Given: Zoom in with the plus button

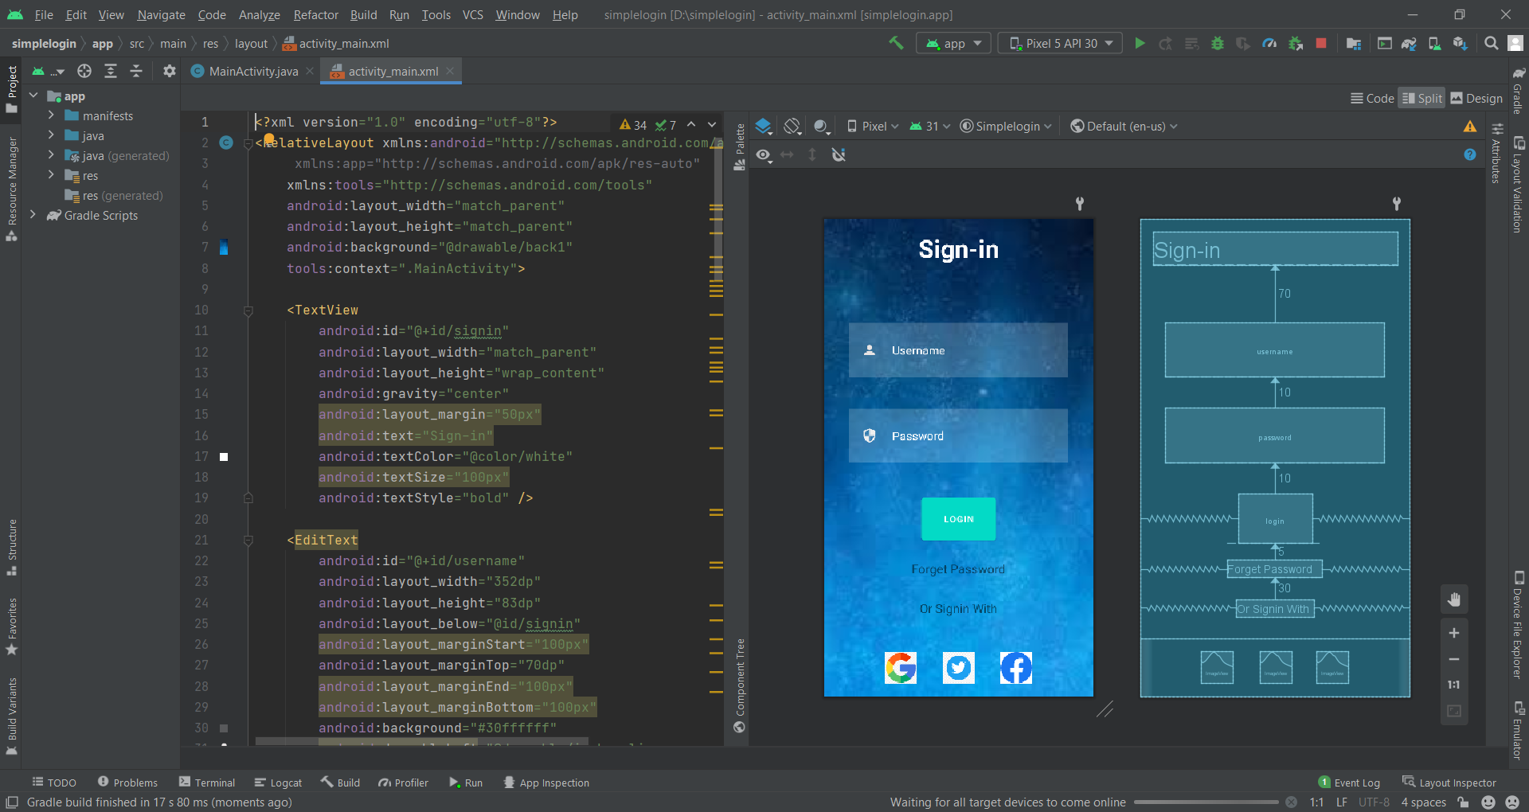Looking at the screenshot, I should (x=1454, y=633).
